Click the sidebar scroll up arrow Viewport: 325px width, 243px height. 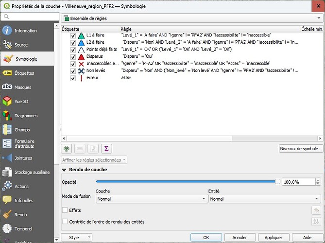tap(56, 26)
